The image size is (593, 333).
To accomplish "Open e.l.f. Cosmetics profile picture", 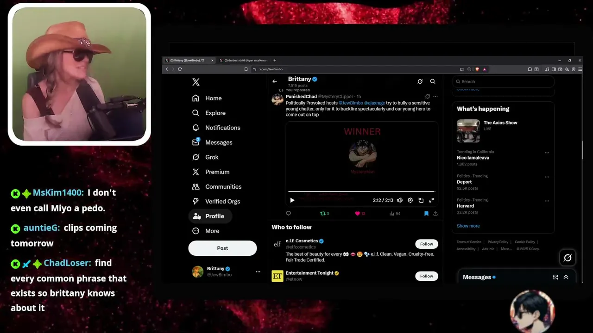I will pos(278,244).
